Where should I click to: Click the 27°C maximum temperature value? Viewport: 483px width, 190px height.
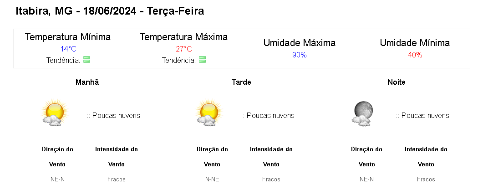(x=184, y=49)
